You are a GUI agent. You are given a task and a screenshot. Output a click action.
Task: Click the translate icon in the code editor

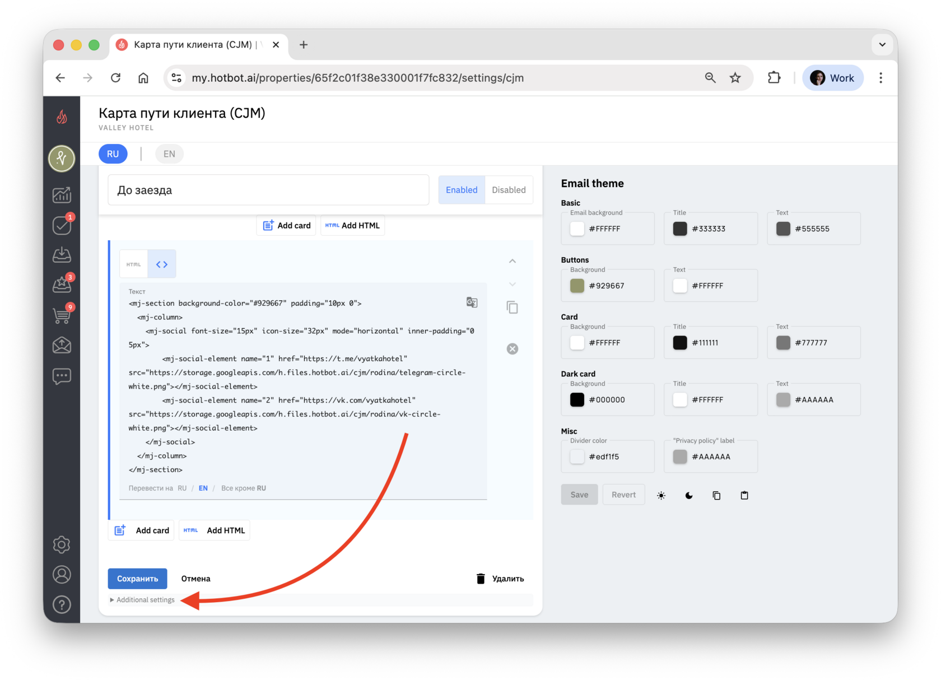click(472, 302)
